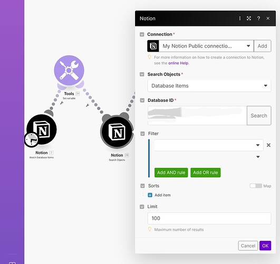Toggle the Sorts Map switch

[256, 186]
